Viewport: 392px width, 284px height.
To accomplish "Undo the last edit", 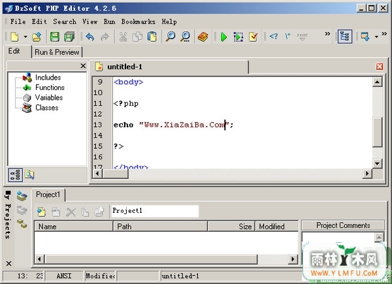I will point(90,37).
